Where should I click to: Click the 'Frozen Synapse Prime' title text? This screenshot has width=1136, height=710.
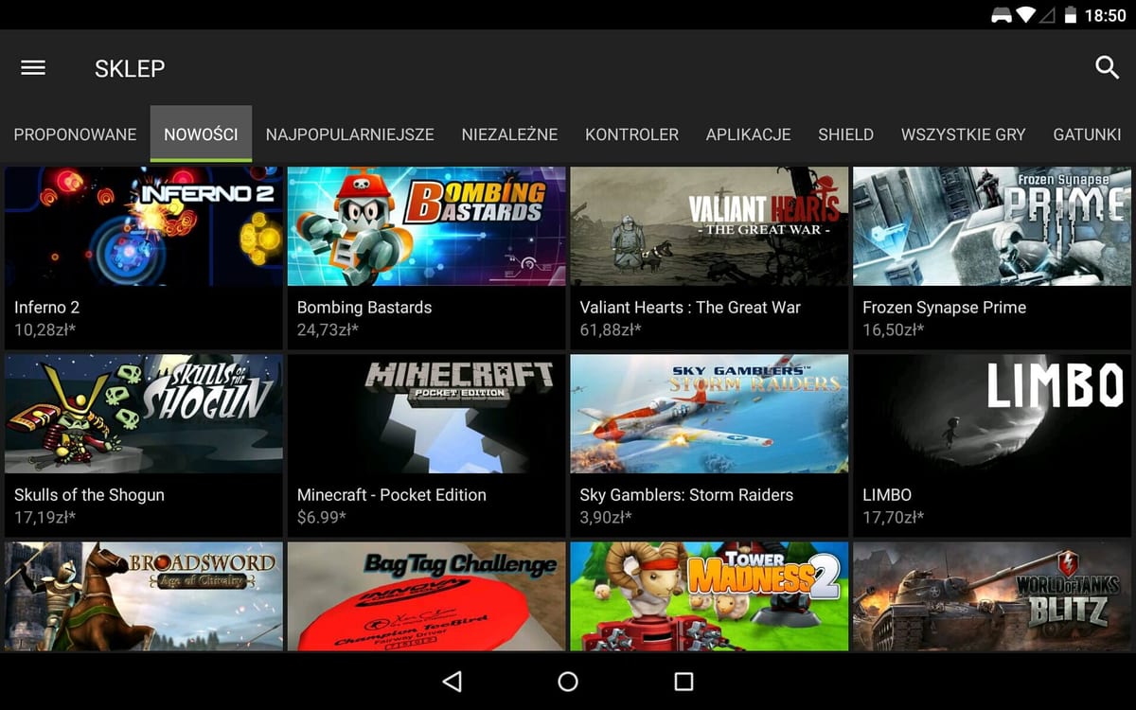coord(944,308)
